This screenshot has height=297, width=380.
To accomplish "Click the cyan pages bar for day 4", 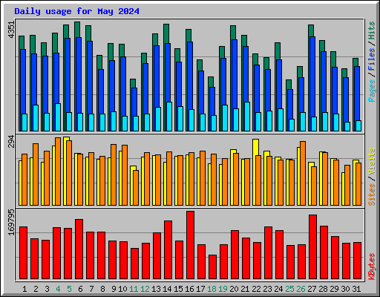I will (x=58, y=117).
